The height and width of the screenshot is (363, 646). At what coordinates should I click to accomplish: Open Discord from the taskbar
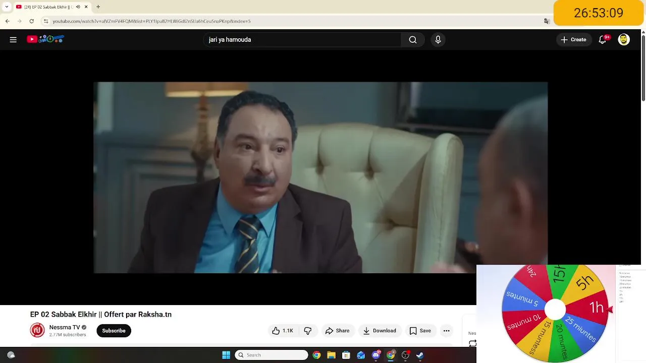375,355
